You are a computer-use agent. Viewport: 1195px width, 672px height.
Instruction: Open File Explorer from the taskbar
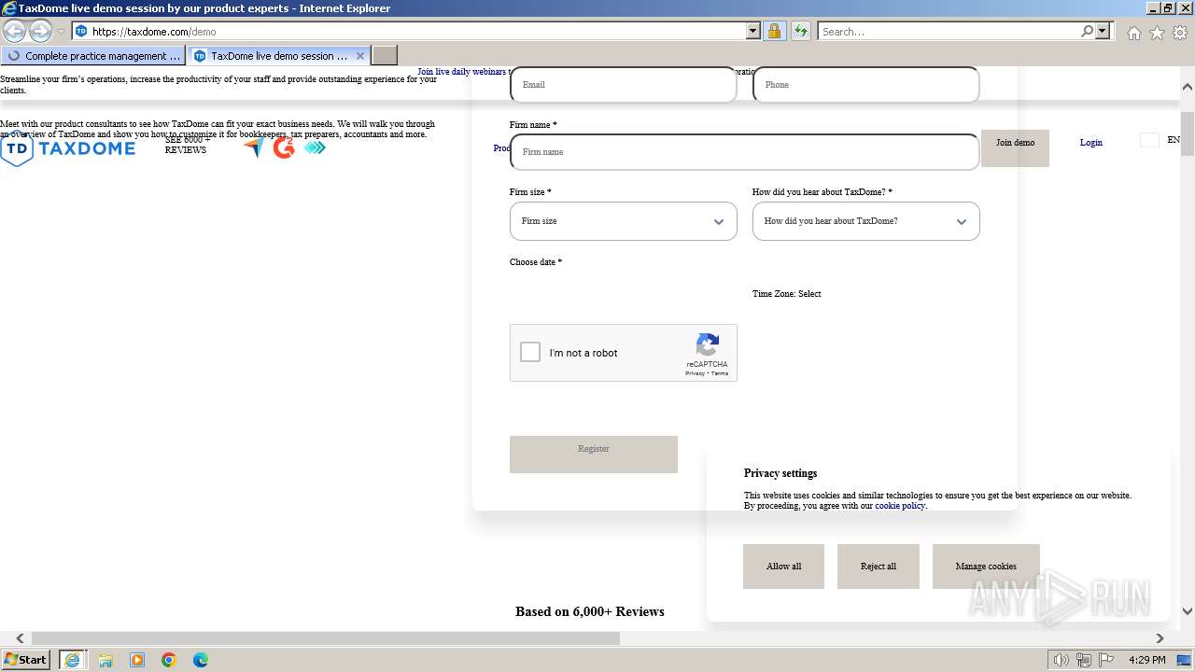(x=105, y=660)
